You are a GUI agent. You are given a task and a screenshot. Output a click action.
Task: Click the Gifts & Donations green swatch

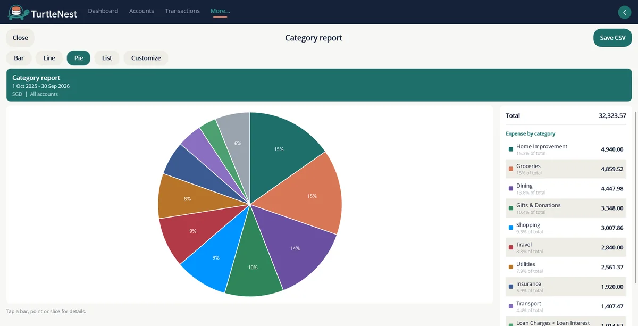coord(511,208)
